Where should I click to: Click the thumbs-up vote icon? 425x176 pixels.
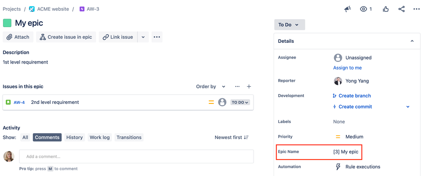[386, 9]
